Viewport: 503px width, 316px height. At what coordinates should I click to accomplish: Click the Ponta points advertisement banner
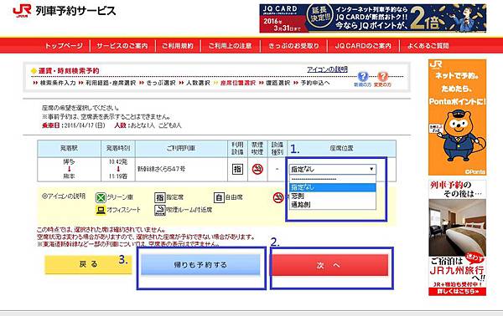pos(457,117)
